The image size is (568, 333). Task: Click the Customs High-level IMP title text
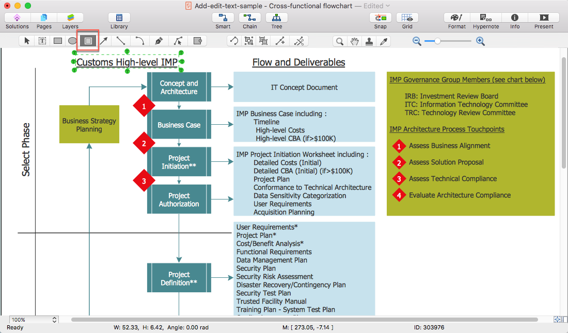click(x=127, y=62)
